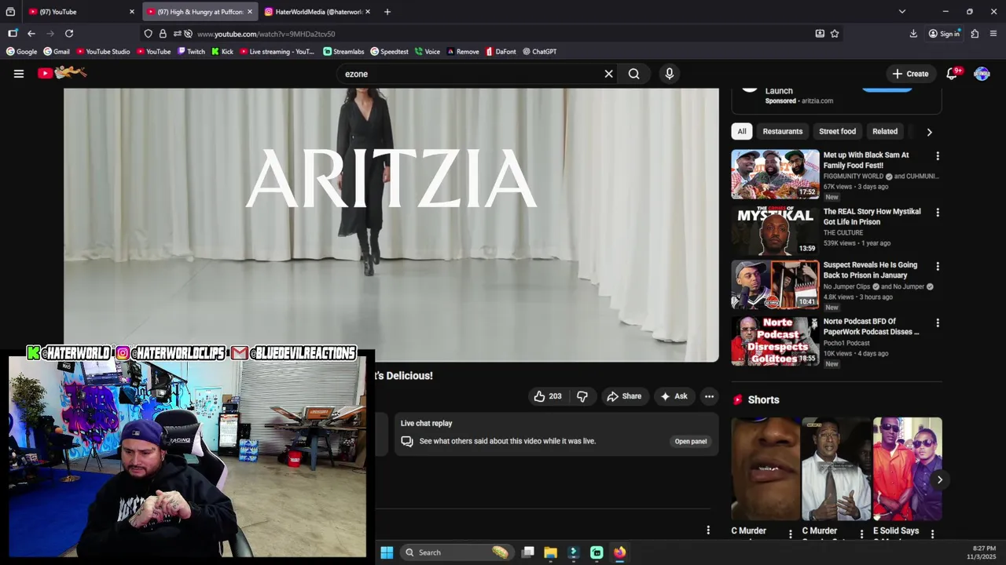
Task: Open the Windows Start menu
Action: click(387, 552)
